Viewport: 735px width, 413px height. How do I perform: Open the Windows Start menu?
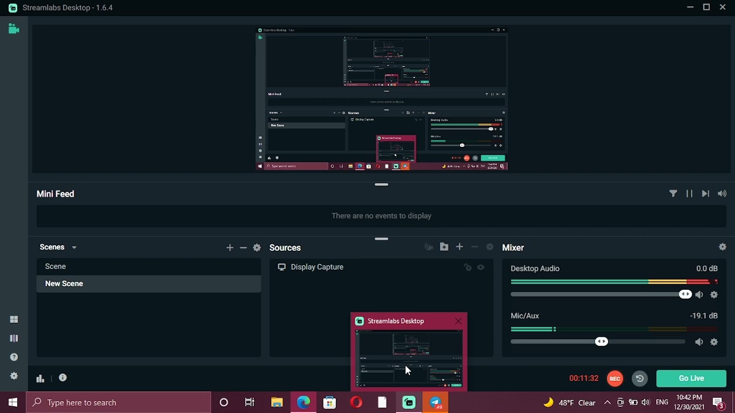[x=13, y=403]
